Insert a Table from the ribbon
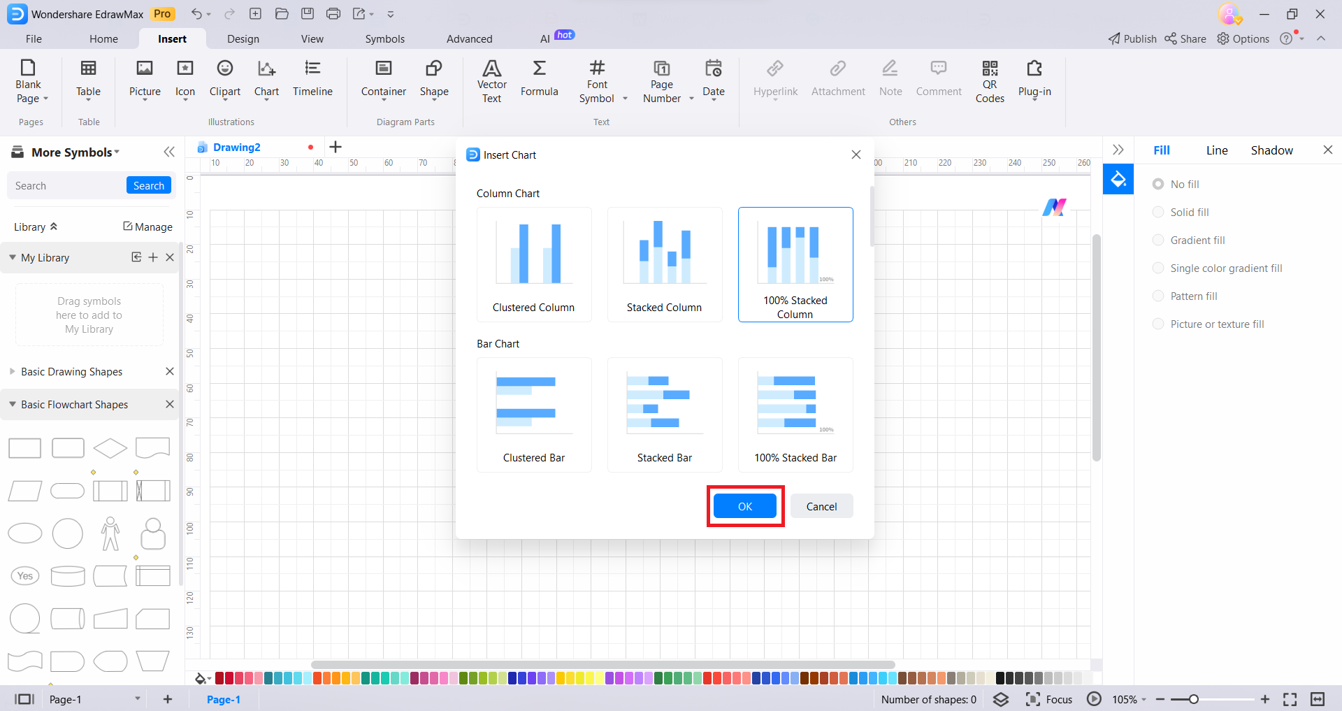Image resolution: width=1342 pixels, height=711 pixels. point(88,80)
